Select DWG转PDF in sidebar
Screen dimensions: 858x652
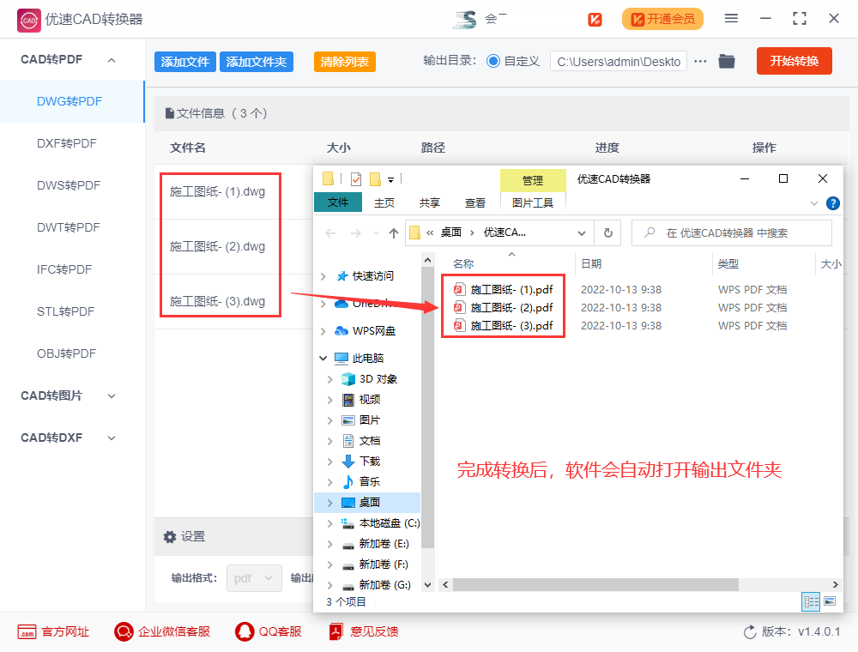tap(72, 102)
